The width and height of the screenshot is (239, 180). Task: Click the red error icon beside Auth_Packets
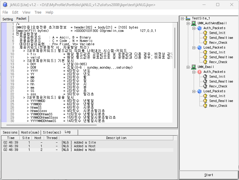(x=199, y=72)
